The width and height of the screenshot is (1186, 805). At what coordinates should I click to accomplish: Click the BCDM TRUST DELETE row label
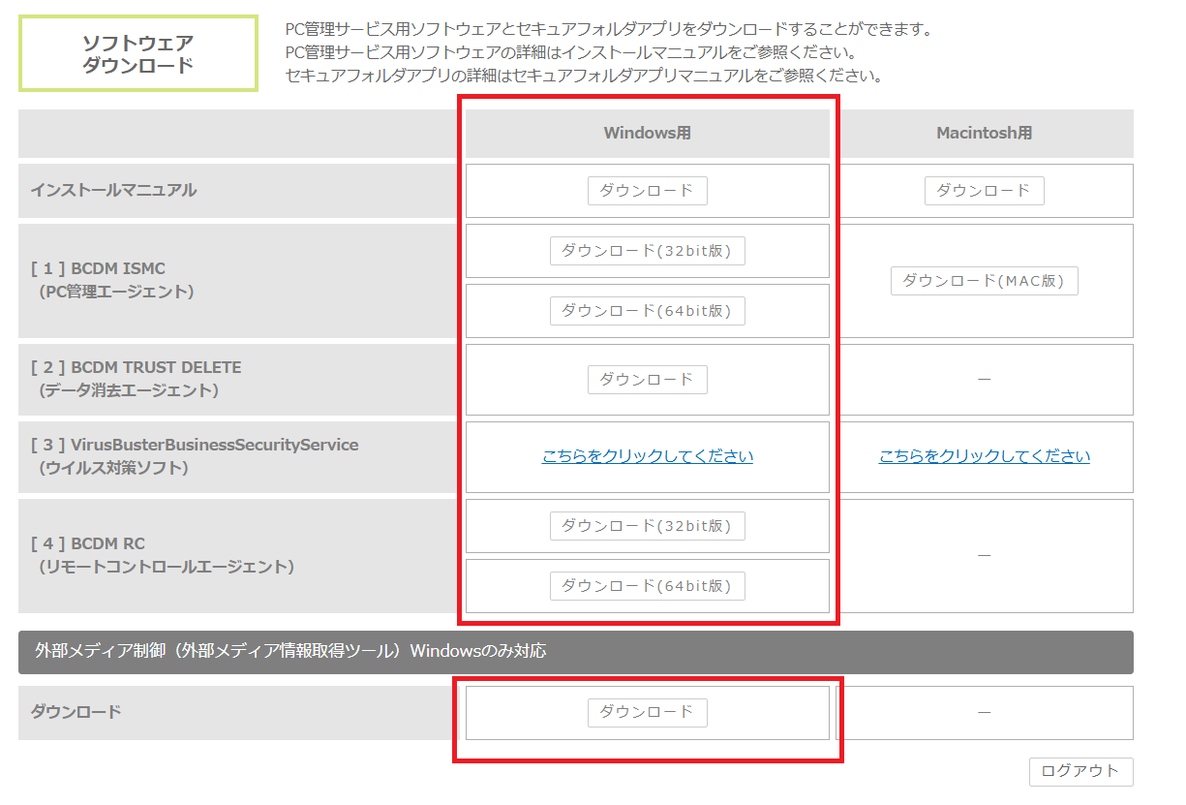point(136,379)
